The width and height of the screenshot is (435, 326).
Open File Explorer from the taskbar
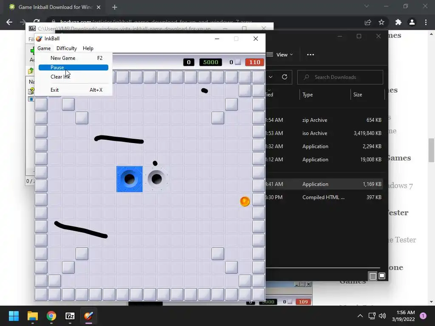[x=32, y=316]
